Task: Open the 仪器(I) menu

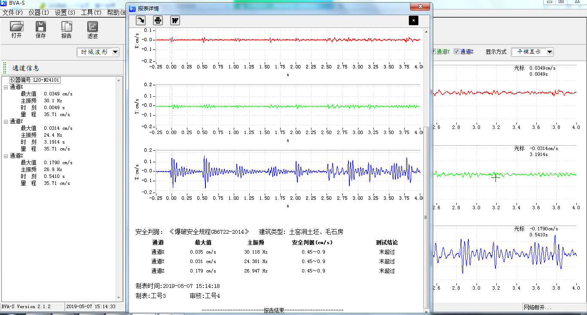Action: [x=39, y=12]
